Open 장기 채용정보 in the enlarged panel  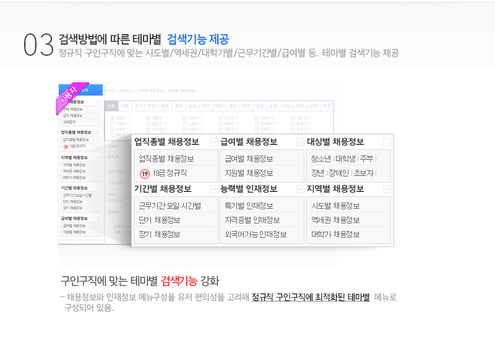(x=160, y=235)
